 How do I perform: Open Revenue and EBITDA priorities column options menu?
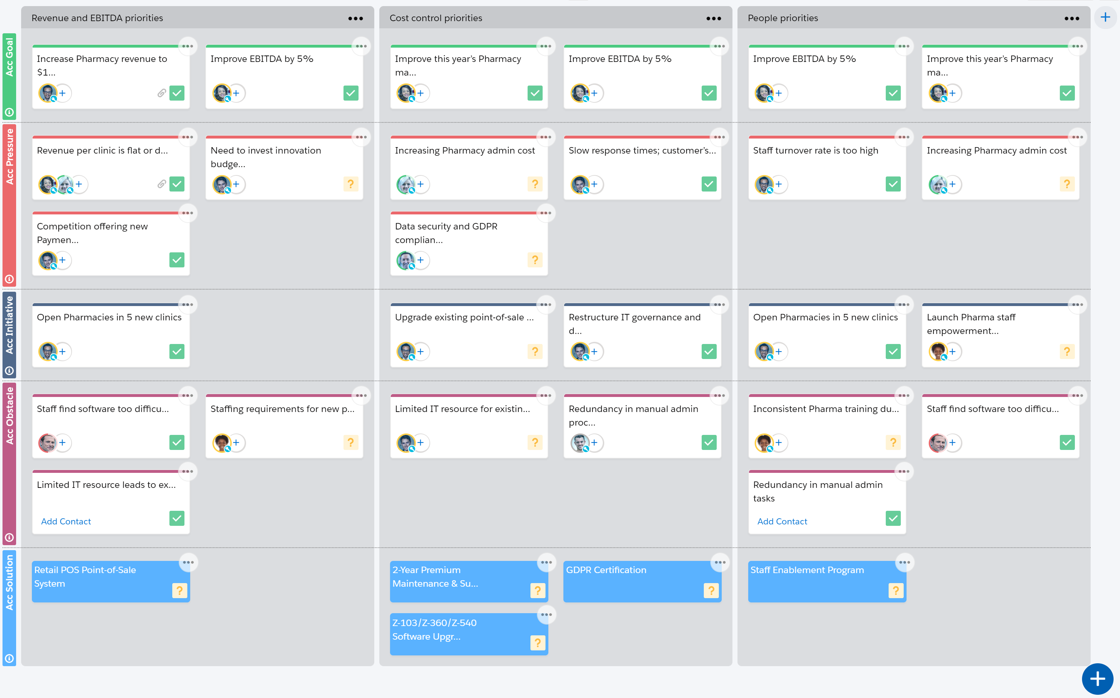pyautogui.click(x=355, y=19)
